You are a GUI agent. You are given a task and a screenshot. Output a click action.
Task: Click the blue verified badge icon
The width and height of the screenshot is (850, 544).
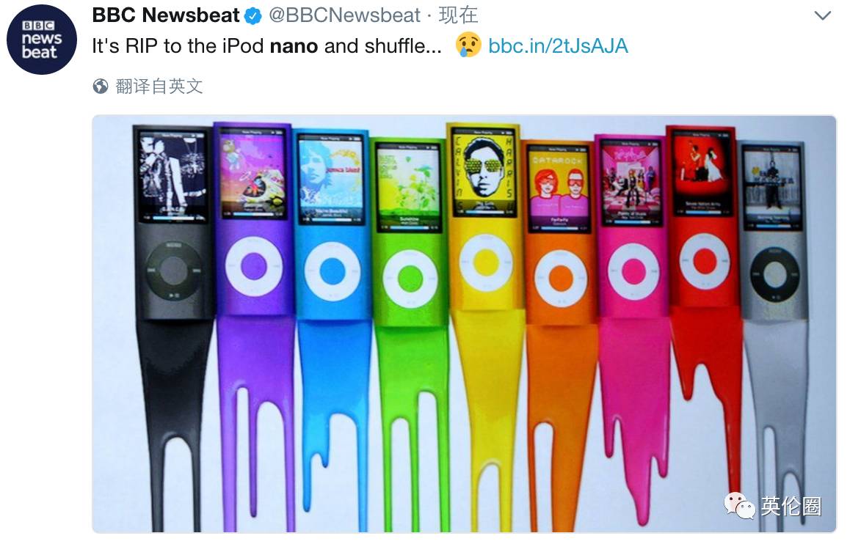253,16
